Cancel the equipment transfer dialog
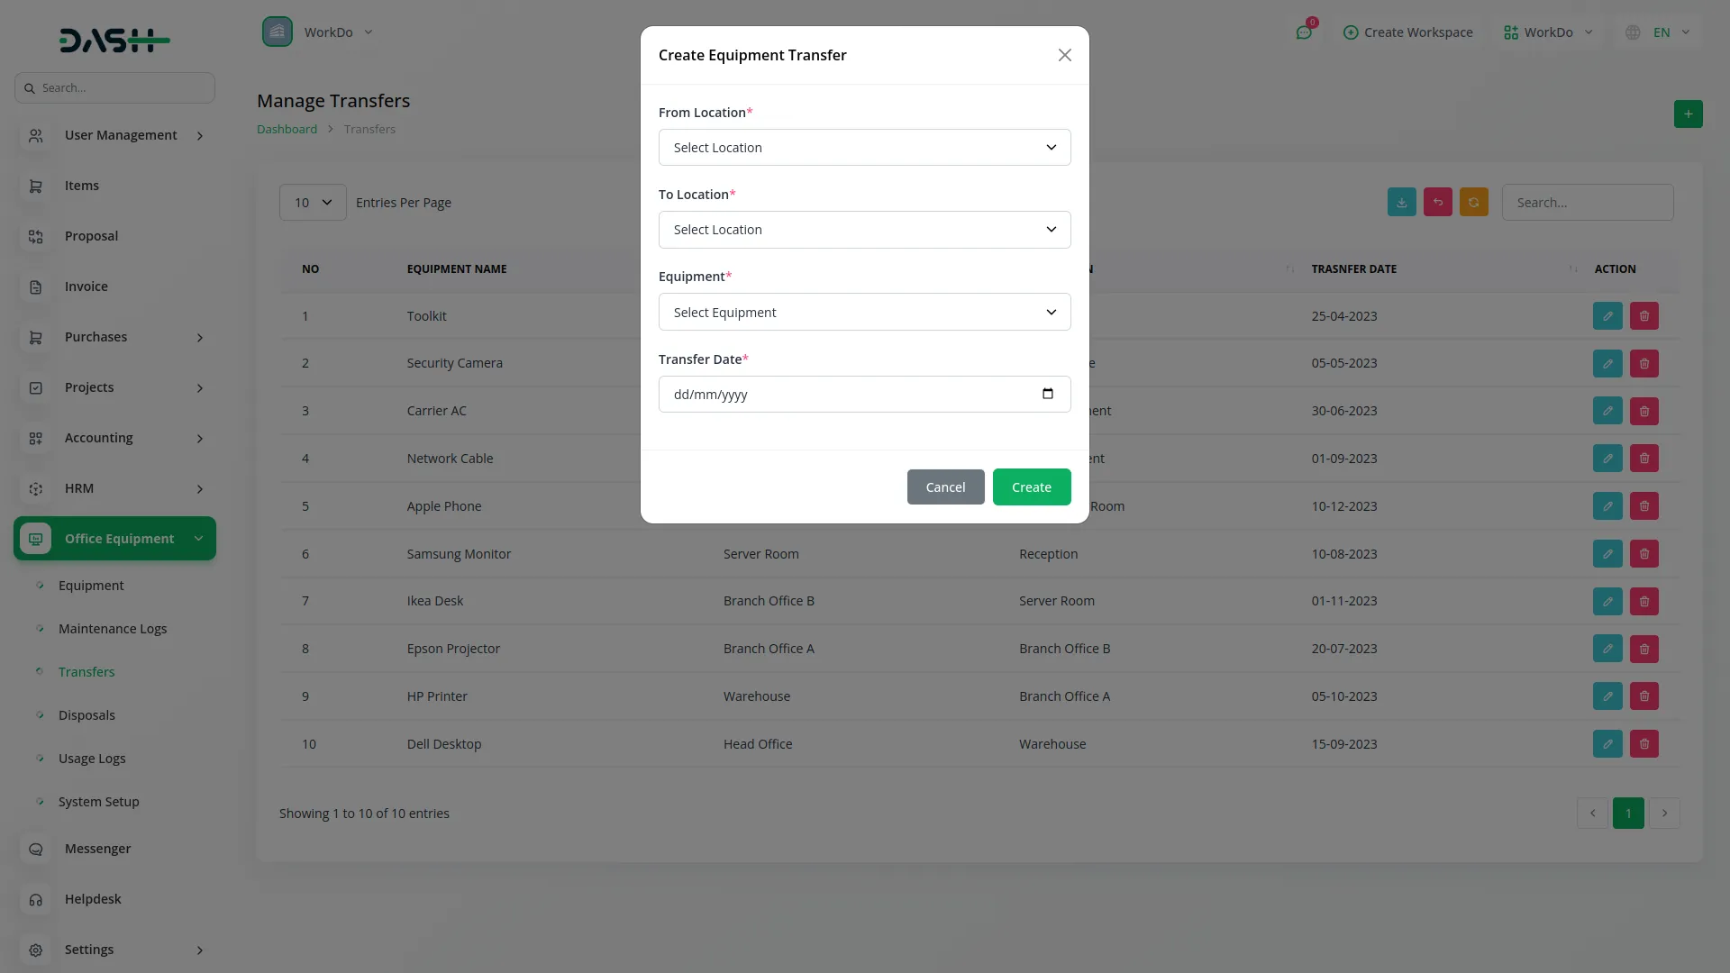Viewport: 1730px width, 973px height. click(945, 487)
